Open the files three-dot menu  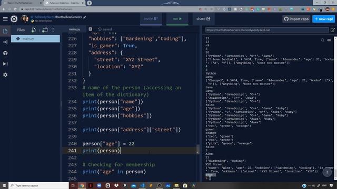pyautogui.click(x=53, y=30)
